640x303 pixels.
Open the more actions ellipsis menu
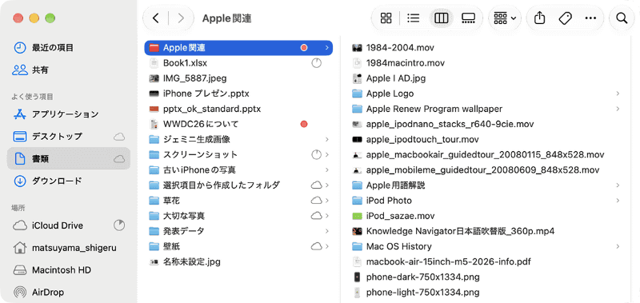click(x=590, y=18)
